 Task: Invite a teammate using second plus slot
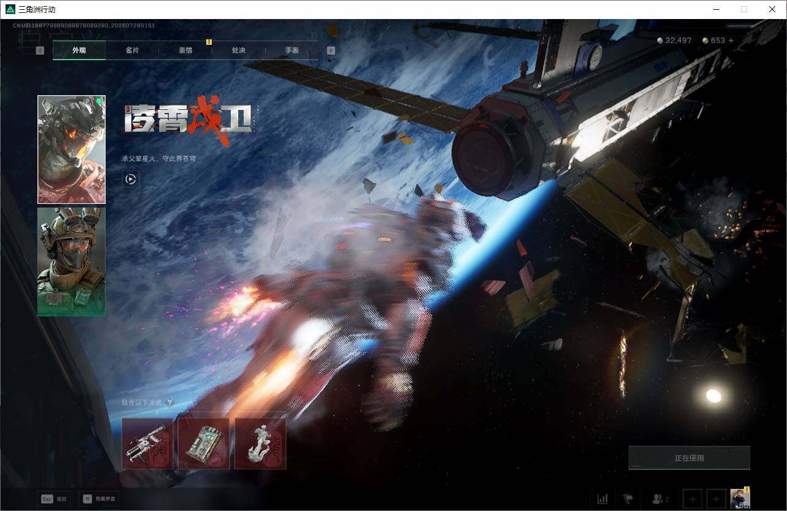(716, 499)
